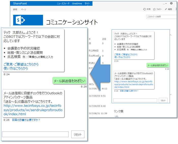Screen dimensions: 178x144
Task: Open 使い方はこちらから link in small chat panel
Action: pos(122,57)
